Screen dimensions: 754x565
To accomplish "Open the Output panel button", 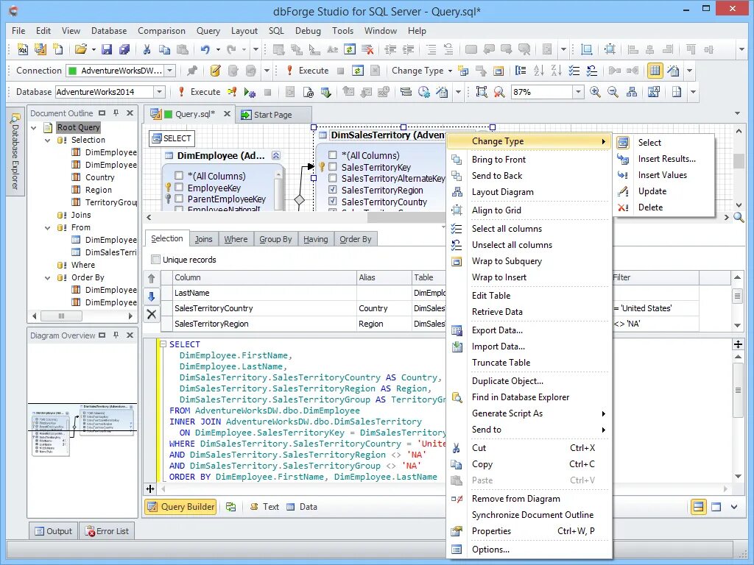I will pos(53,531).
